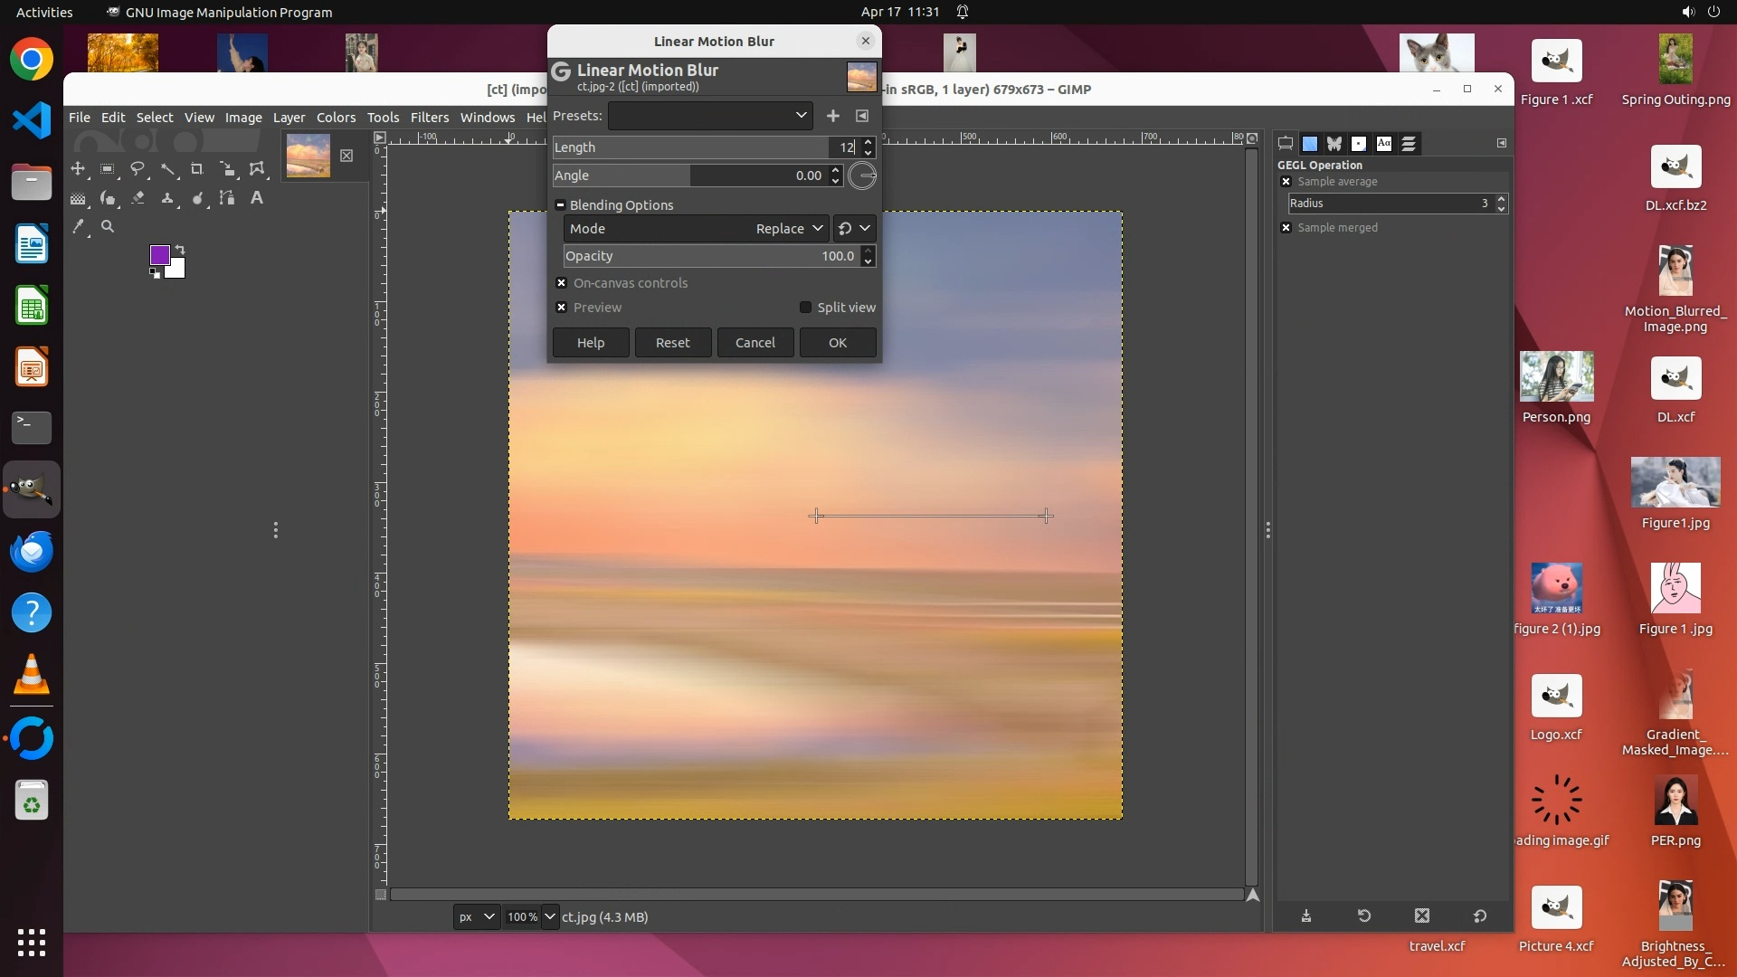The width and height of the screenshot is (1737, 977).
Task: Select the Color Picker eyedropper tool
Action: (x=79, y=227)
